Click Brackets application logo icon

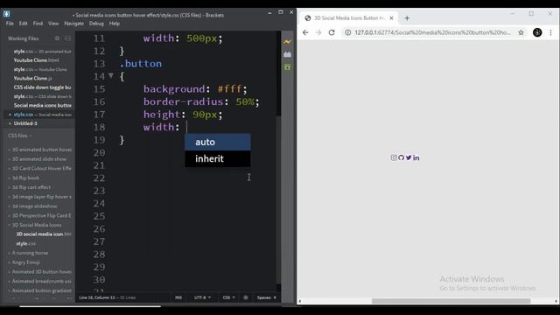(x=7, y=14)
